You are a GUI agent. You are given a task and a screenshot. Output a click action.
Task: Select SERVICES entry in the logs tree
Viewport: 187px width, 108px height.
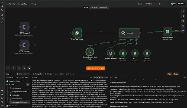(x=16, y=95)
